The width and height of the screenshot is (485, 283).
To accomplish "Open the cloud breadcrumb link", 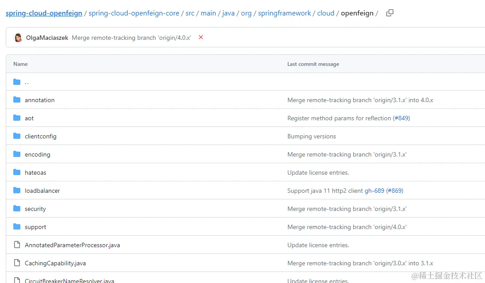I will click(x=326, y=13).
